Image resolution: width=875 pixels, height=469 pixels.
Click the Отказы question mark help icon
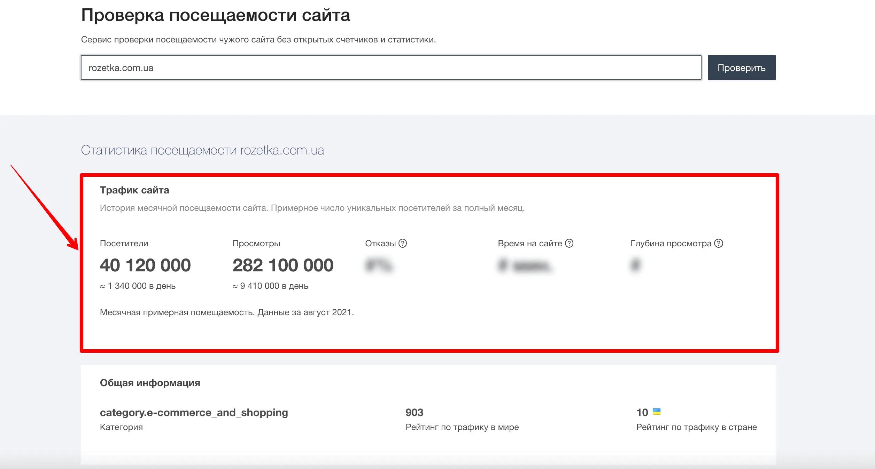coord(403,243)
